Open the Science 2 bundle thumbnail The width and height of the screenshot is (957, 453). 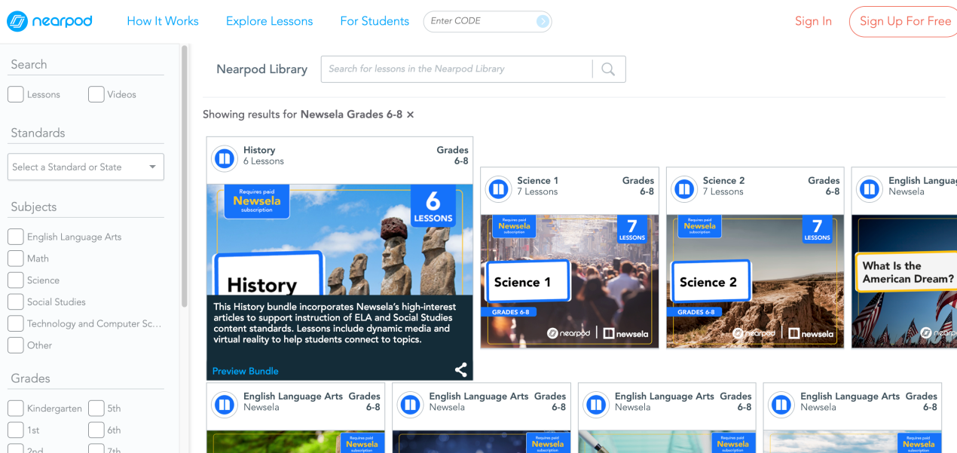click(755, 281)
